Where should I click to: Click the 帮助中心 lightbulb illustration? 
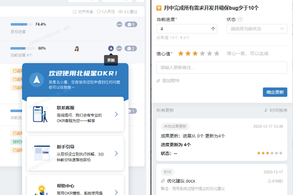41,190
